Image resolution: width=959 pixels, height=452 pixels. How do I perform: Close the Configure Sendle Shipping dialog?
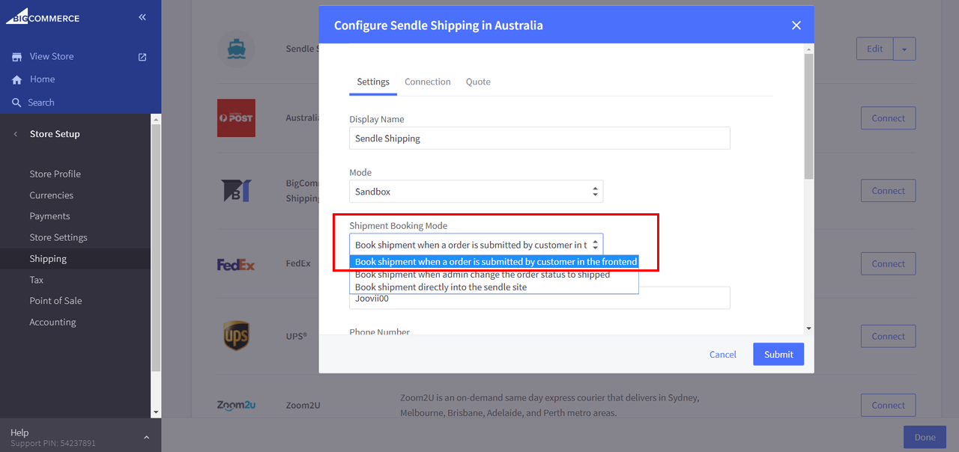796,25
